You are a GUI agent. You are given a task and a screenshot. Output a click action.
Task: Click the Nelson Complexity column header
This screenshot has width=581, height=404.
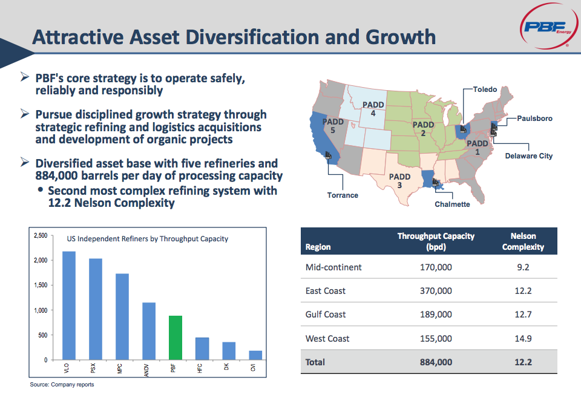[523, 240]
